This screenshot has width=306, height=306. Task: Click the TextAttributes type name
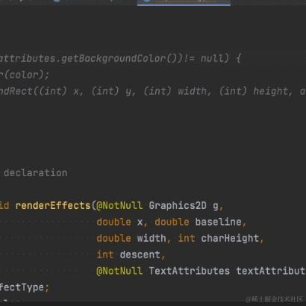190,271
